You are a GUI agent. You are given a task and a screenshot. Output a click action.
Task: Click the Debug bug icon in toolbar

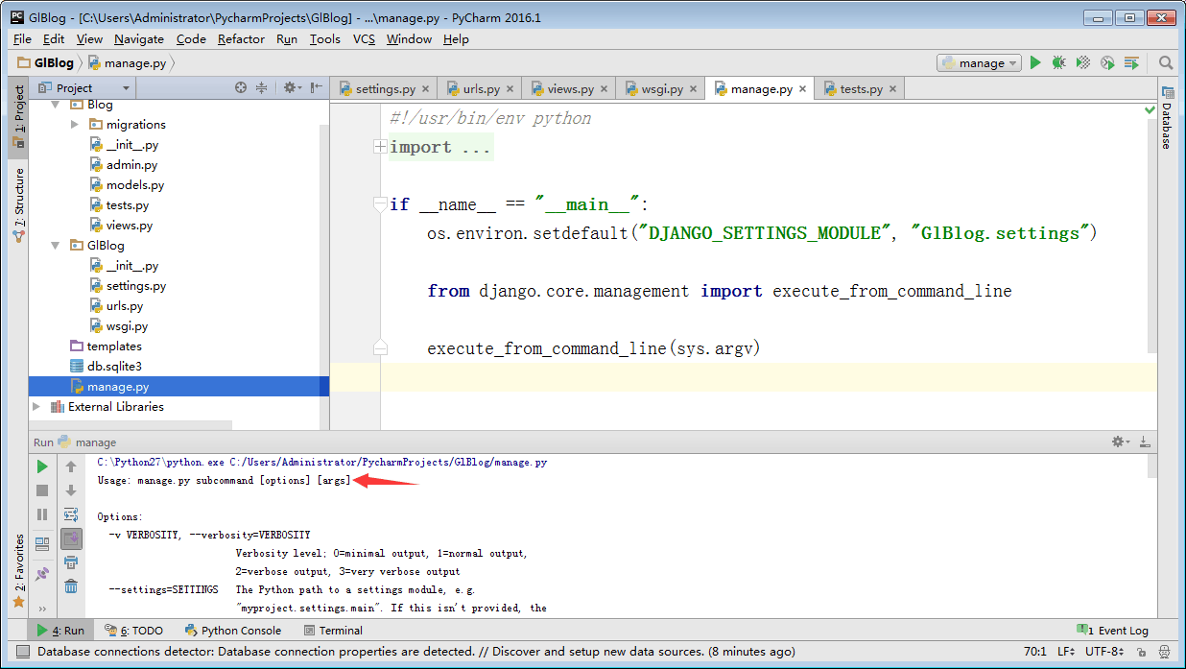click(x=1058, y=62)
